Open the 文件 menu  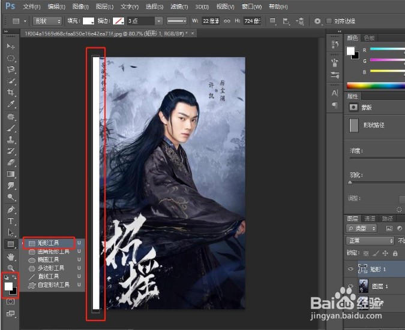pos(32,7)
